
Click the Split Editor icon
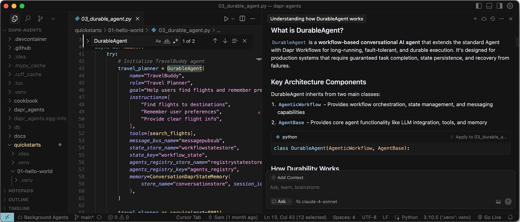[242, 19]
